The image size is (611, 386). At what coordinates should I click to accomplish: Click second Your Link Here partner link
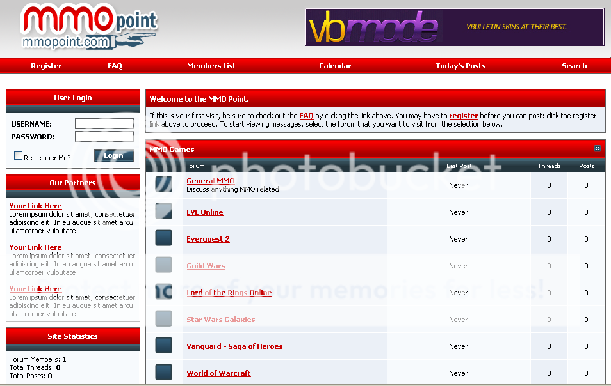click(35, 247)
